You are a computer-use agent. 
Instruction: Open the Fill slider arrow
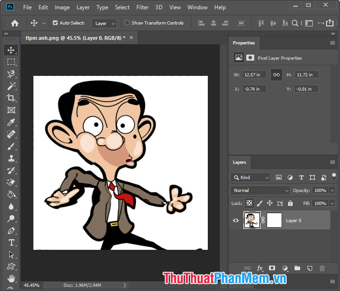coord(332,204)
